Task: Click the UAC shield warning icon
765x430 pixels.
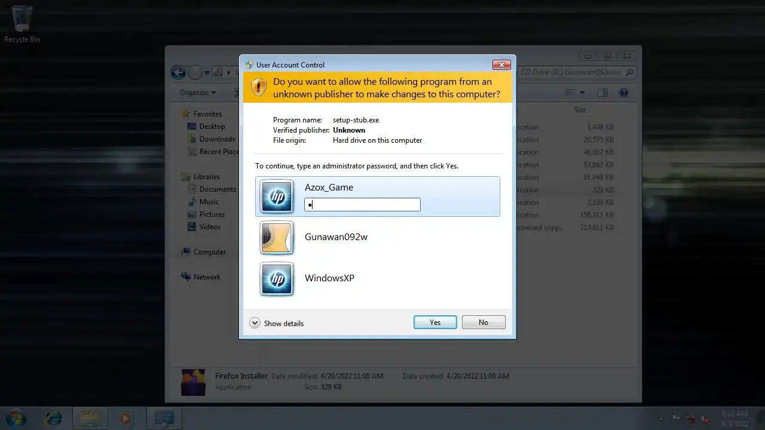Action: [x=259, y=87]
